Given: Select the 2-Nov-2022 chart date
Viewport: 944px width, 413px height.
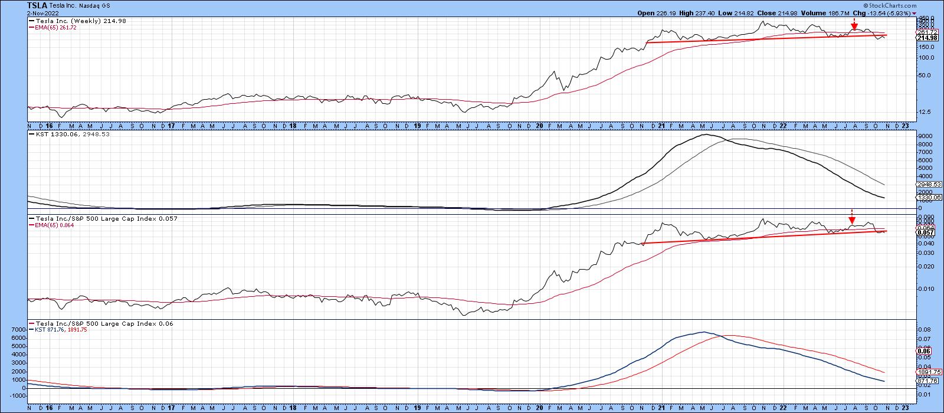Looking at the screenshot, I should point(43,12).
